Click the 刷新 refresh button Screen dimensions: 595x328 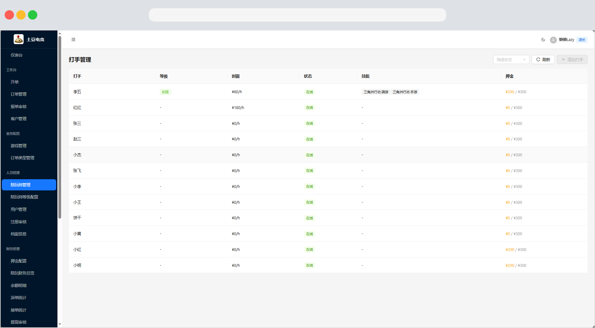pyautogui.click(x=543, y=60)
